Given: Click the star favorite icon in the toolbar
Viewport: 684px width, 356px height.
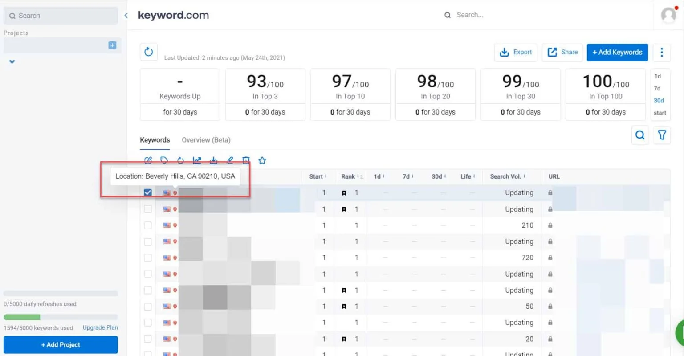Looking at the screenshot, I should click(x=262, y=160).
